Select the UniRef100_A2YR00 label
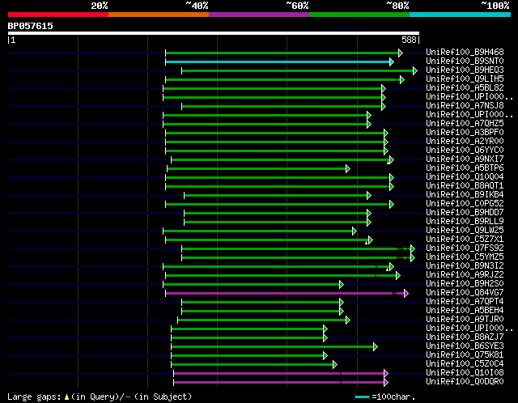 [x=465, y=142]
